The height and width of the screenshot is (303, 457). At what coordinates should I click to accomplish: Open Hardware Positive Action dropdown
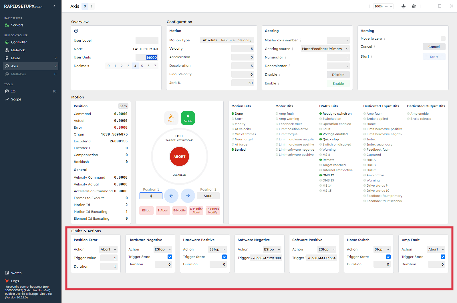click(218, 249)
